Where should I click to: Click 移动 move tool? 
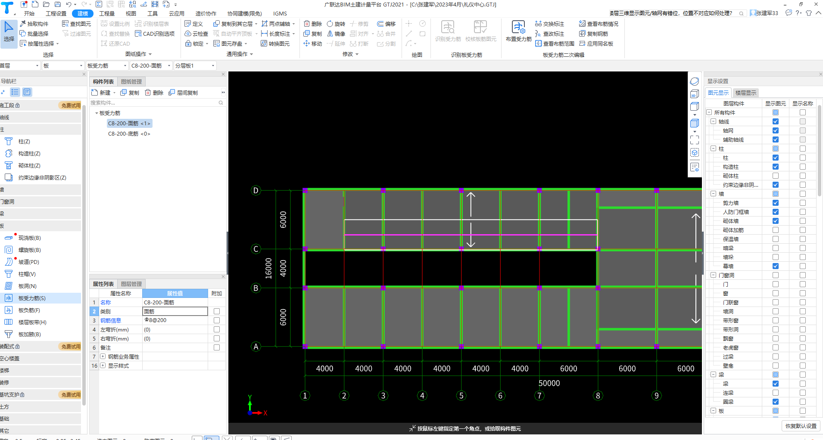click(x=313, y=43)
